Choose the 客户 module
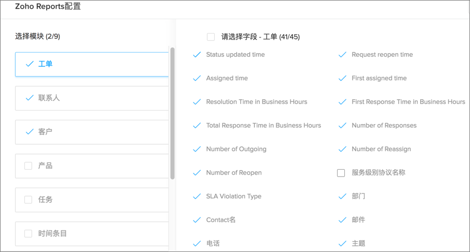 pyautogui.click(x=92, y=132)
